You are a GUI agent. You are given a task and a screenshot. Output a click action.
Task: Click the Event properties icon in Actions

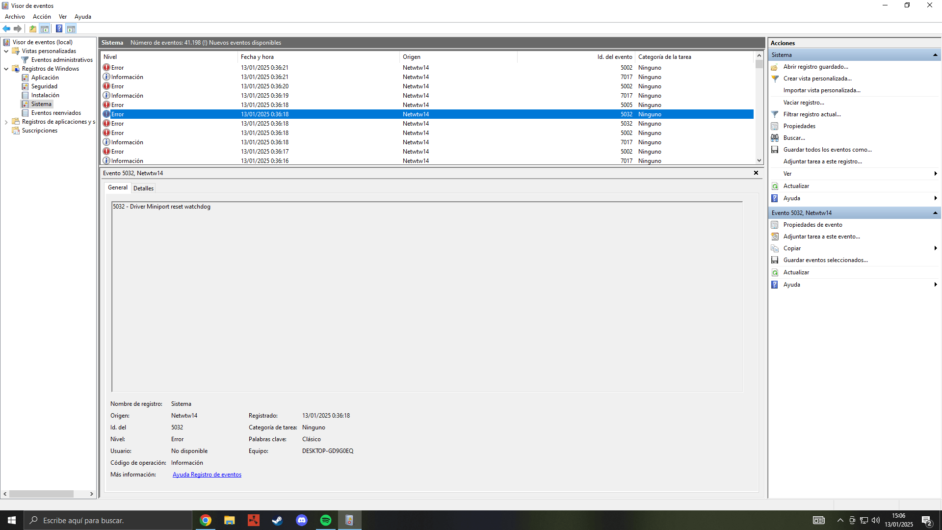click(x=775, y=225)
